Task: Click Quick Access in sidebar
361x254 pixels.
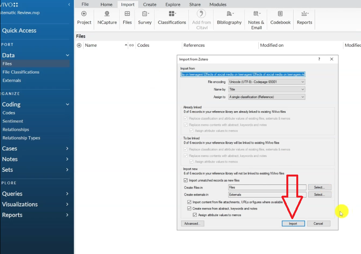Action: [19, 30]
